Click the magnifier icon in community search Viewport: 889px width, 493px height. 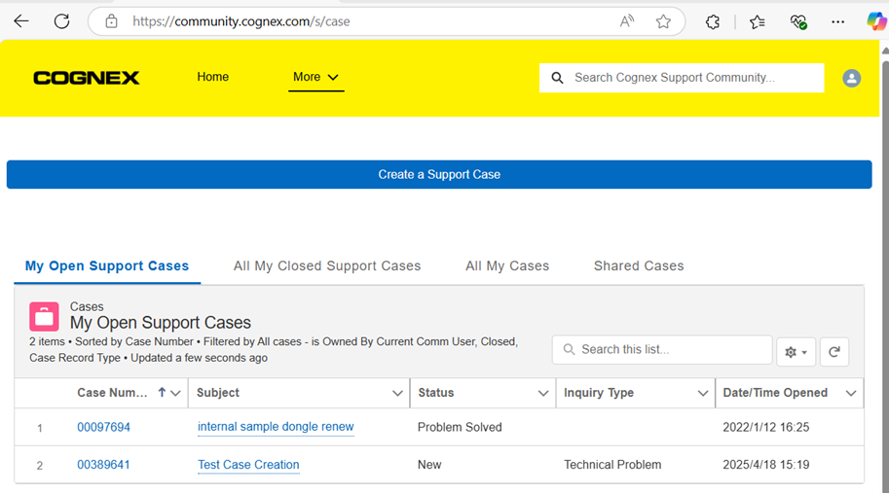tap(557, 78)
